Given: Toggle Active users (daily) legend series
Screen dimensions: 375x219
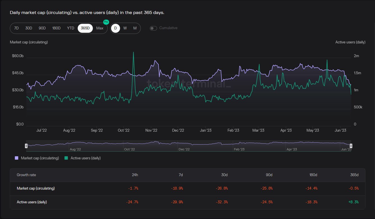Looking at the screenshot, I should pos(85,158).
